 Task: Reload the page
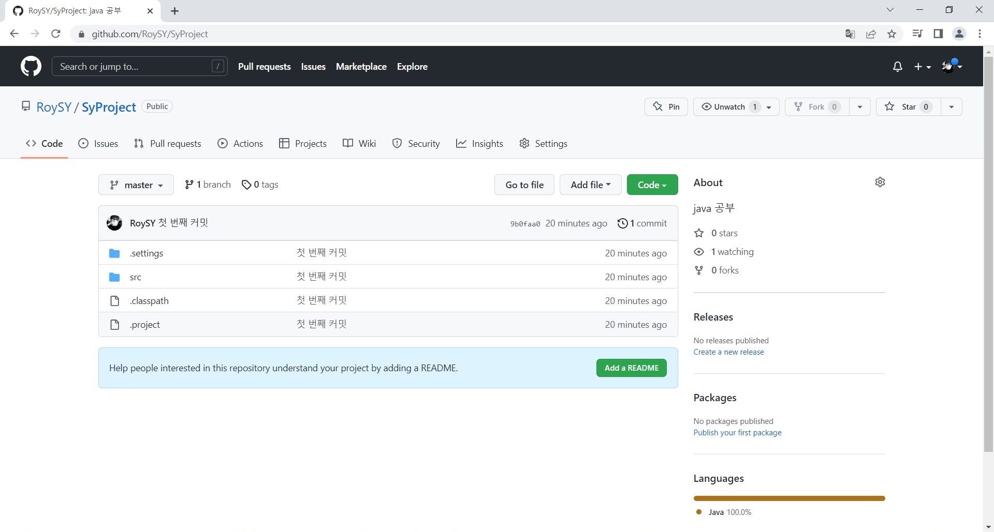pos(56,34)
